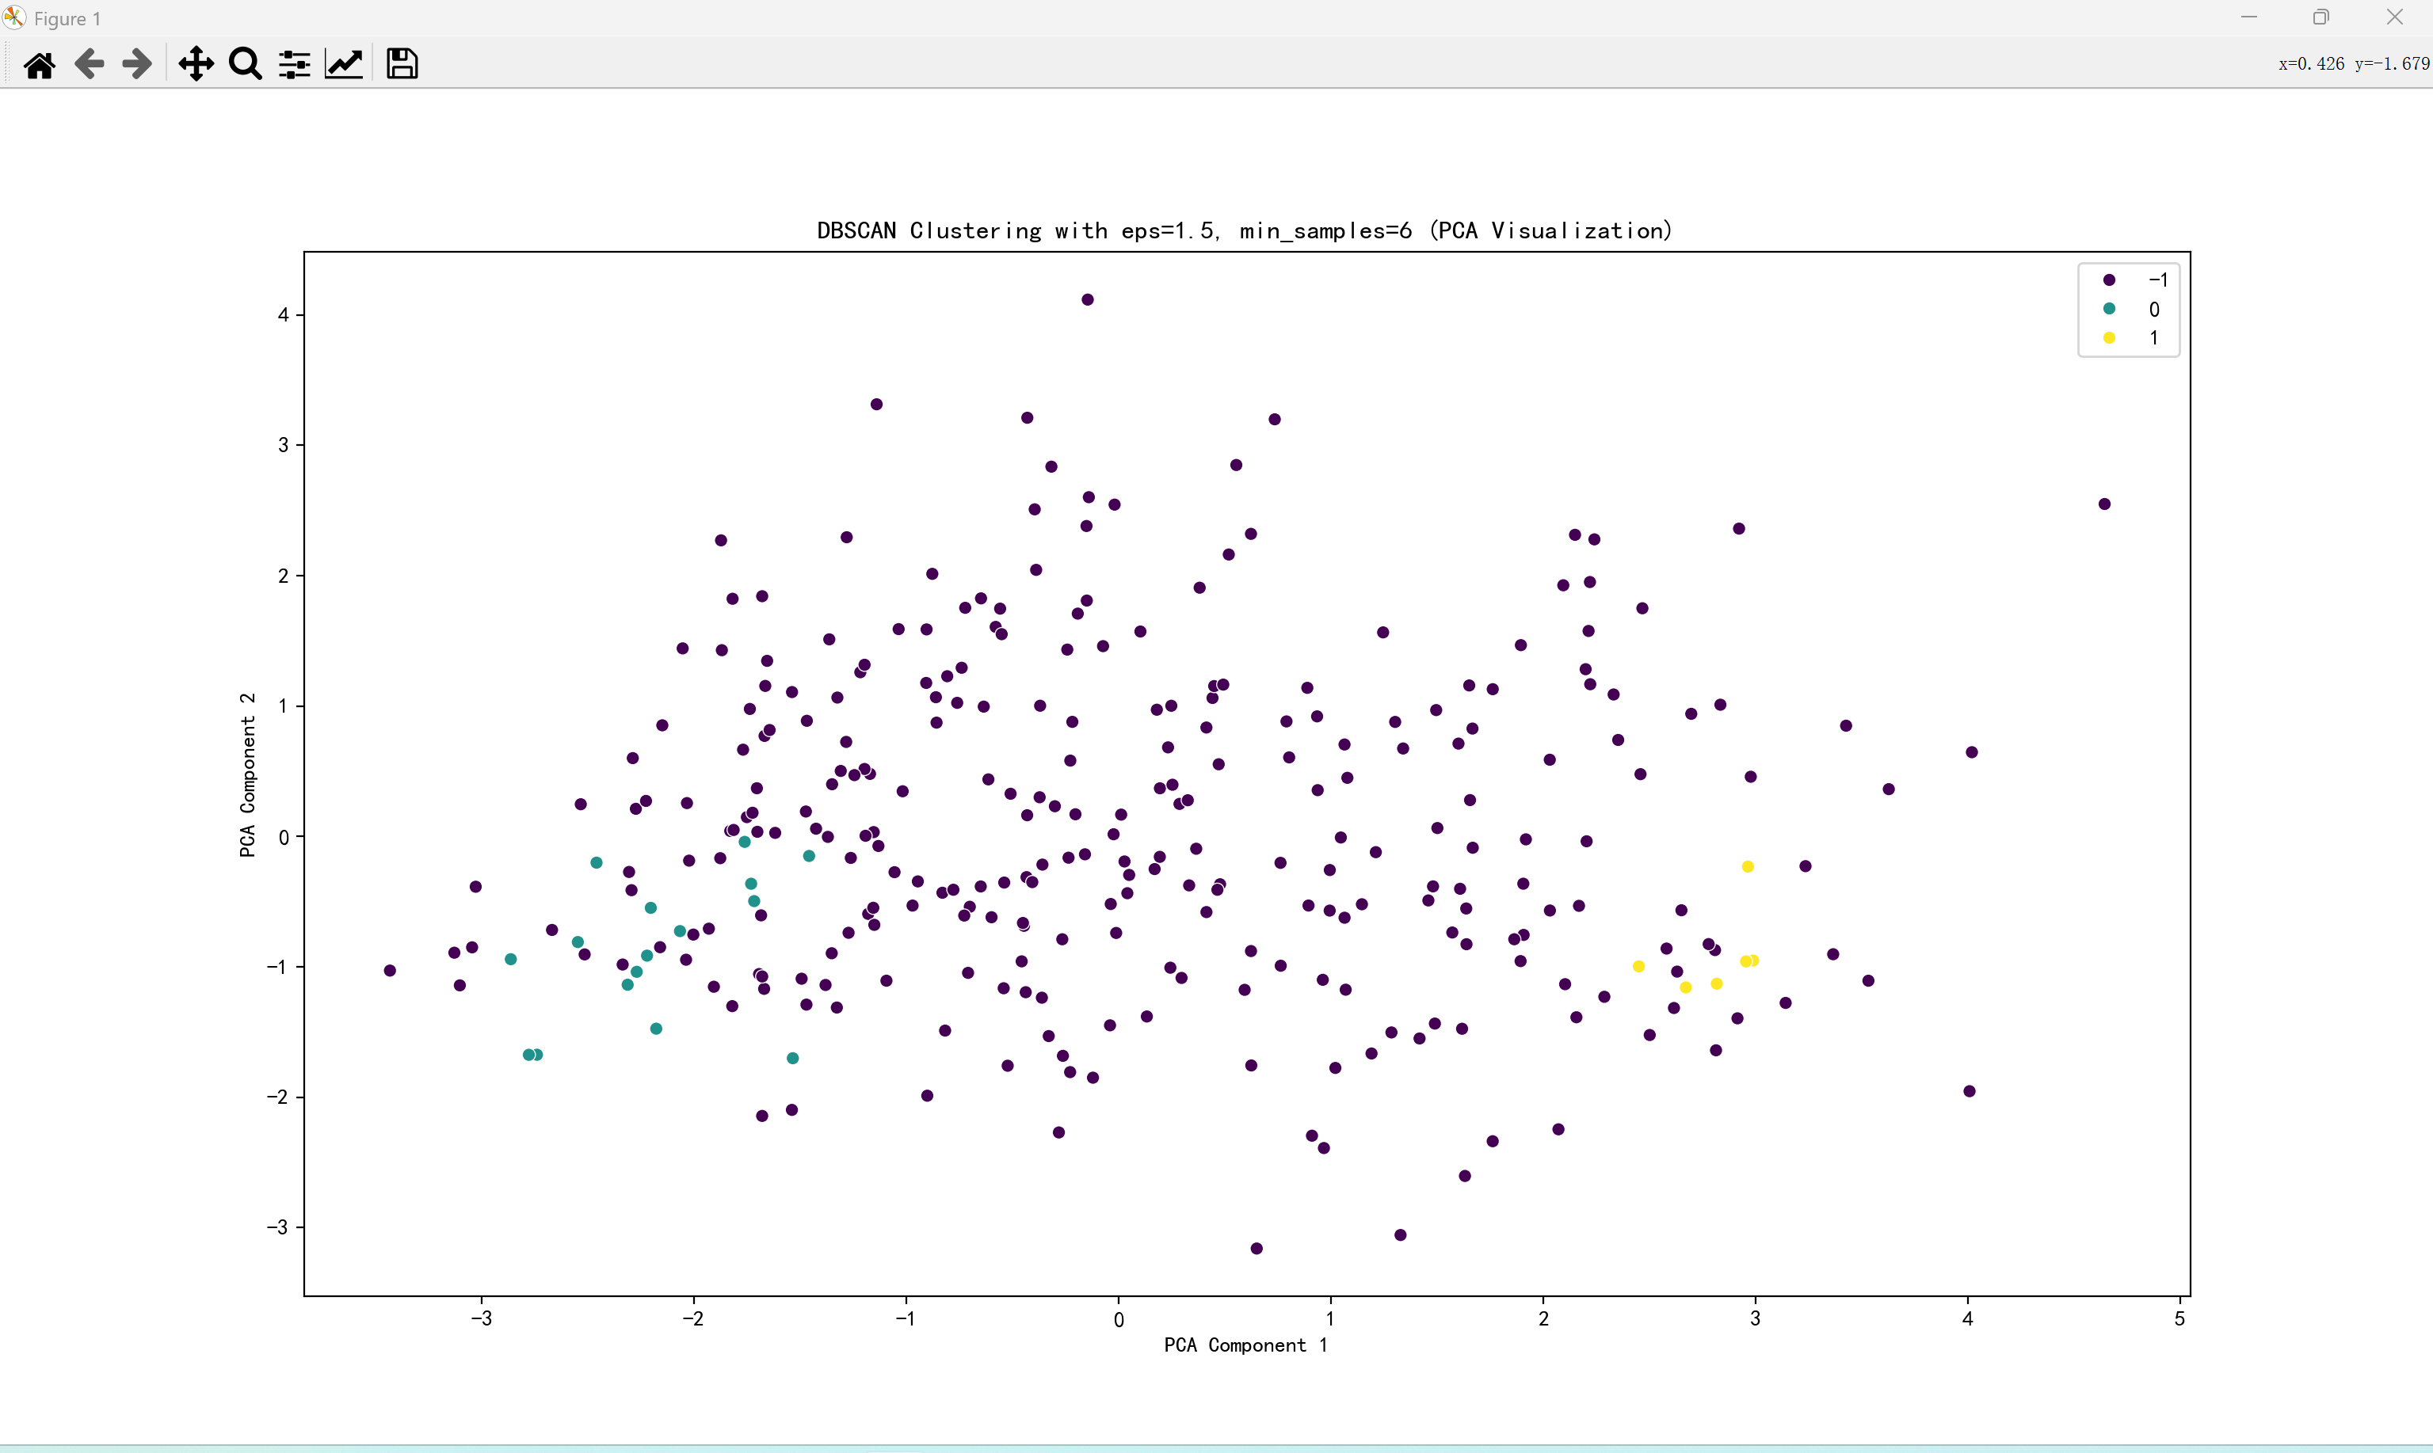Open Configure subplots sliders icon

click(x=294, y=65)
